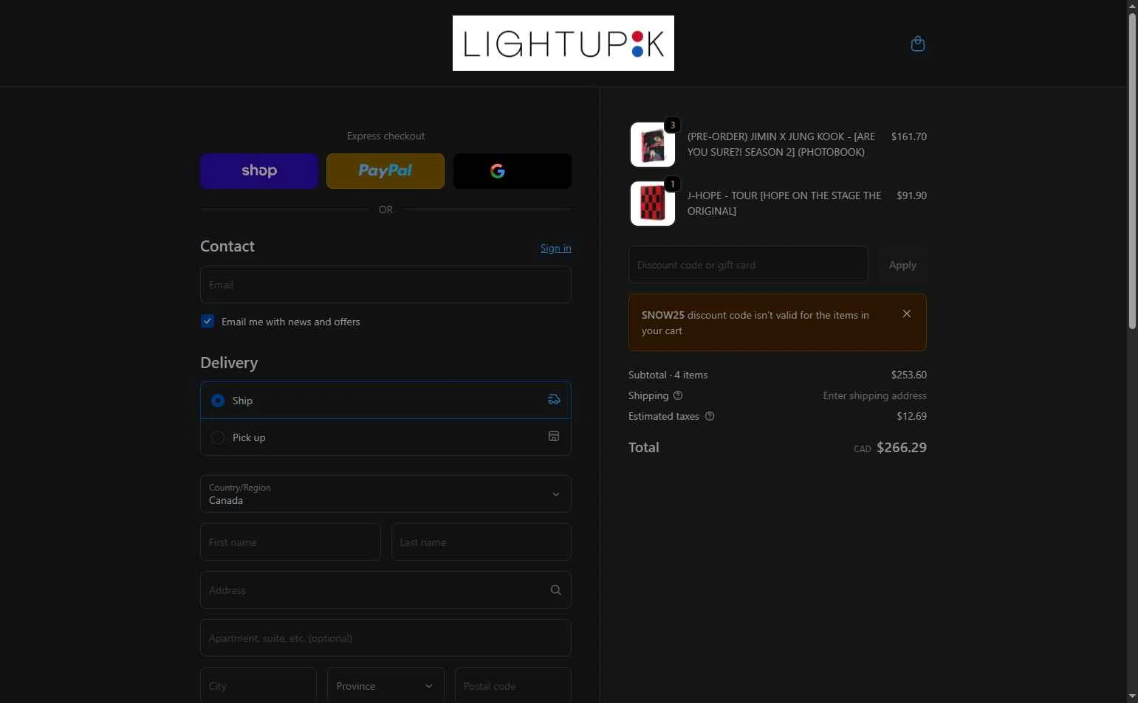The width and height of the screenshot is (1138, 703).
Task: Focus the Apartment, suite, etc. field
Action: 385,638
